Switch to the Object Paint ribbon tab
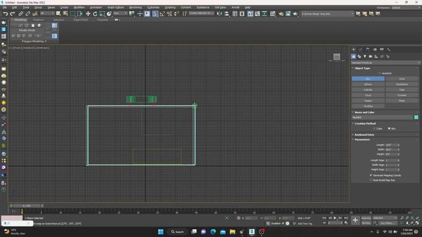The width and height of the screenshot is (422, 237). click(80, 20)
